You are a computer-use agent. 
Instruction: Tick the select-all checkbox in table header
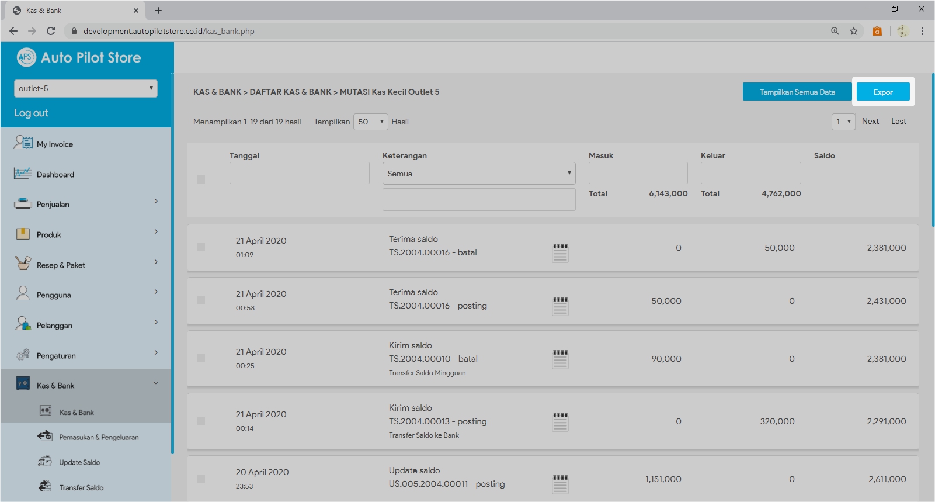coord(201,179)
